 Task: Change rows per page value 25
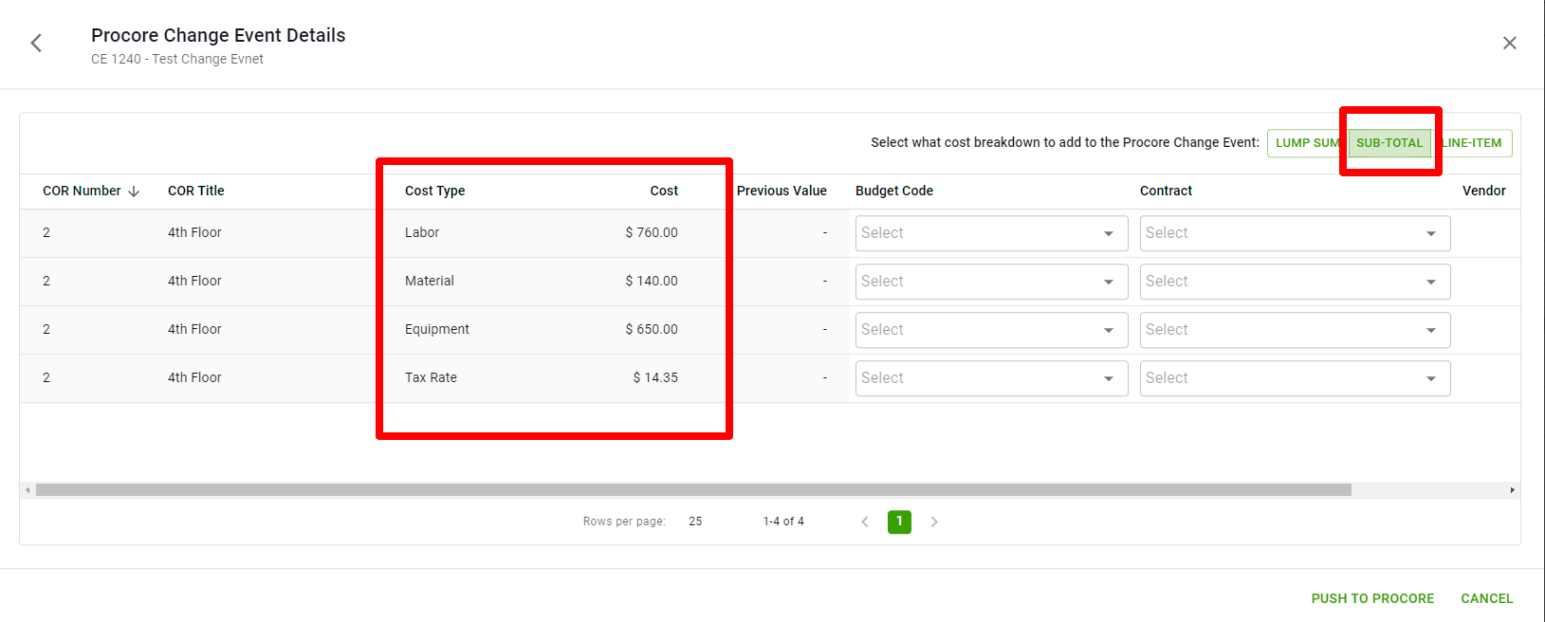click(x=695, y=521)
